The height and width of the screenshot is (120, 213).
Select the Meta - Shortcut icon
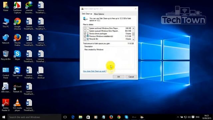pos(41,73)
